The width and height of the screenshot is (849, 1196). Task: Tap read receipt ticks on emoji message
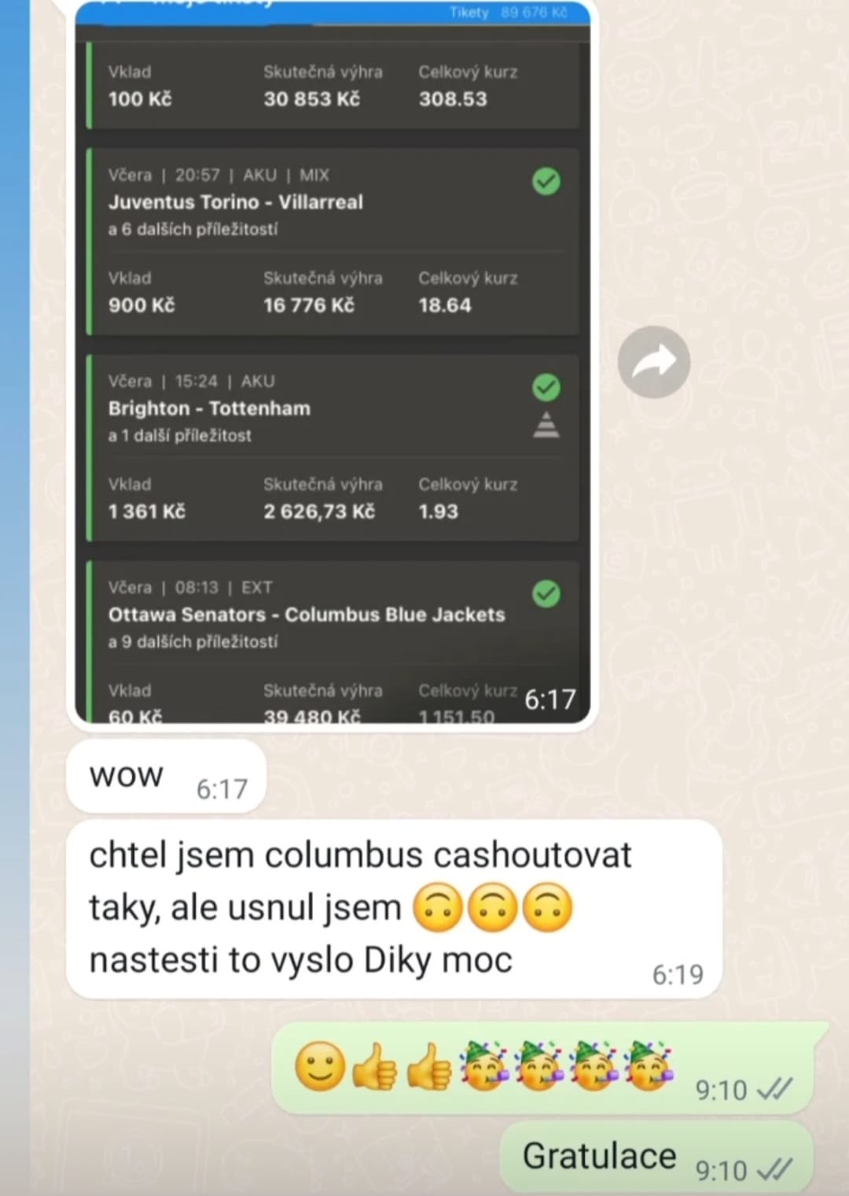point(774,1089)
